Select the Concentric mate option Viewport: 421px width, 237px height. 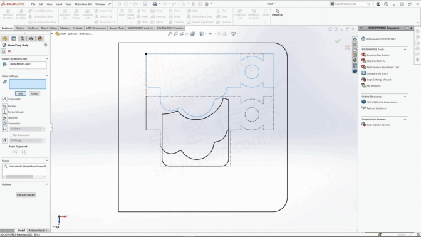4,124
